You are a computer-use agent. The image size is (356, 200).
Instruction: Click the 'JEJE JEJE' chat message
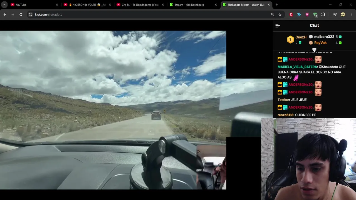click(299, 100)
